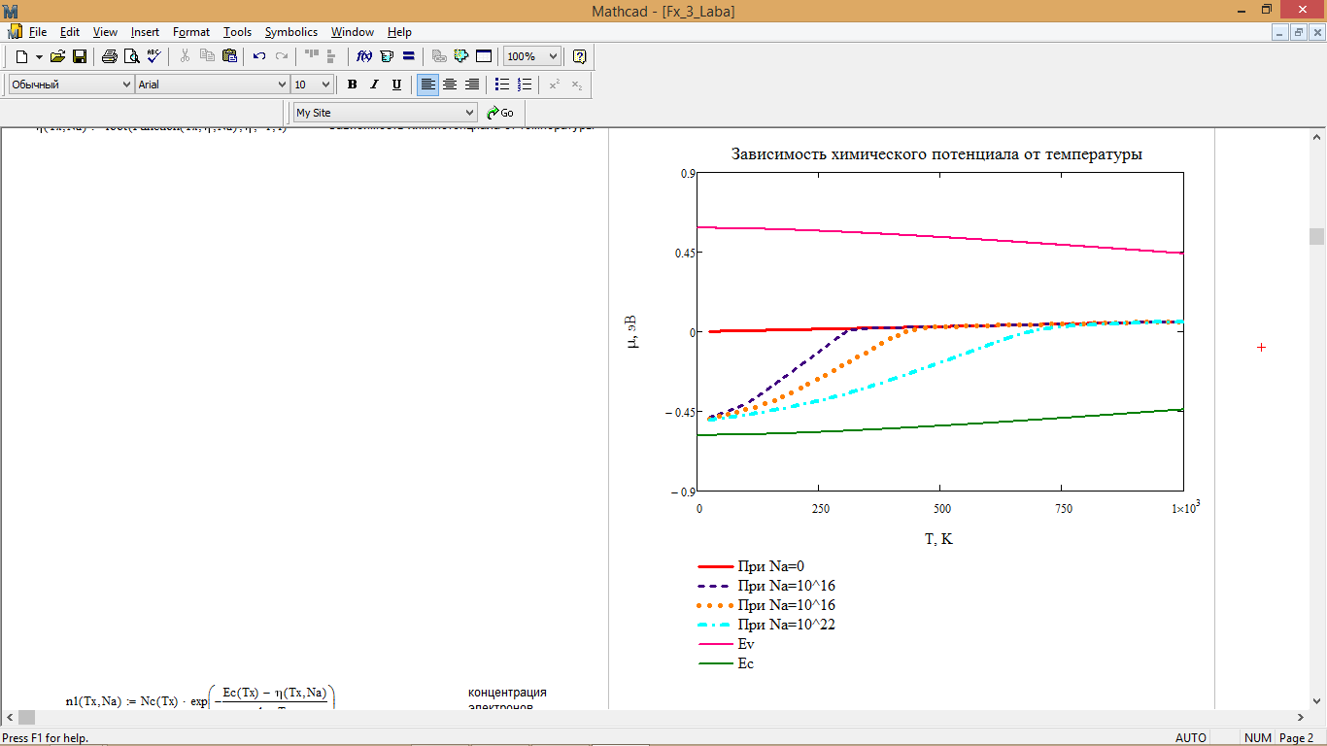Viewport: 1327px width, 746px height.
Task: Click the Insert Hyperlink icon
Action: (439, 56)
